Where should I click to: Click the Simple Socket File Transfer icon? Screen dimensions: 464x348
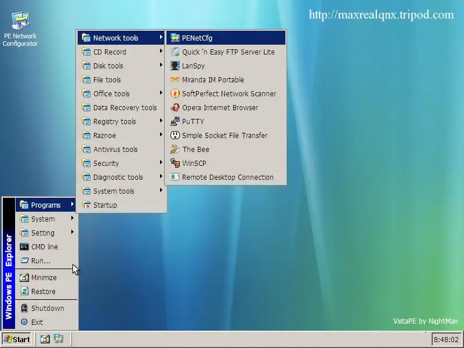click(x=175, y=135)
